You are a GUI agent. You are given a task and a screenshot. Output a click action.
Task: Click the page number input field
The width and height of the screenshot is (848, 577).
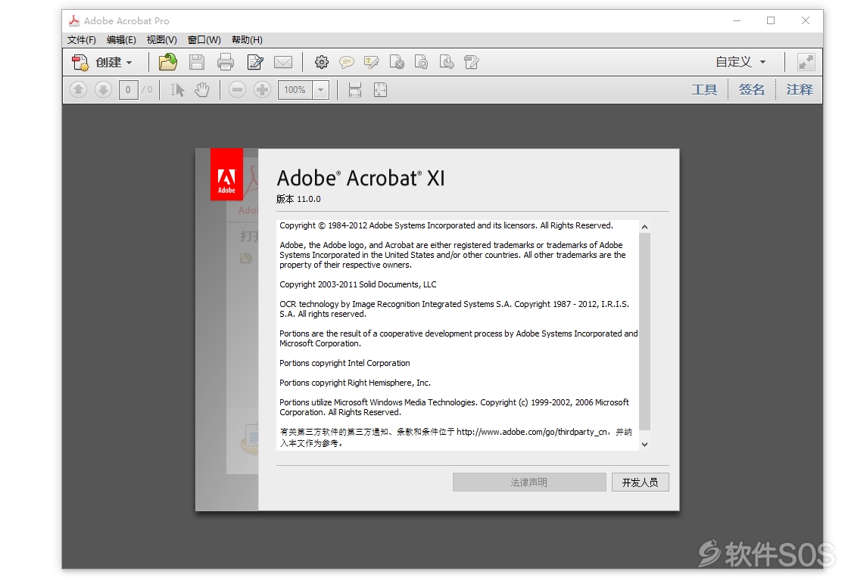coord(128,90)
